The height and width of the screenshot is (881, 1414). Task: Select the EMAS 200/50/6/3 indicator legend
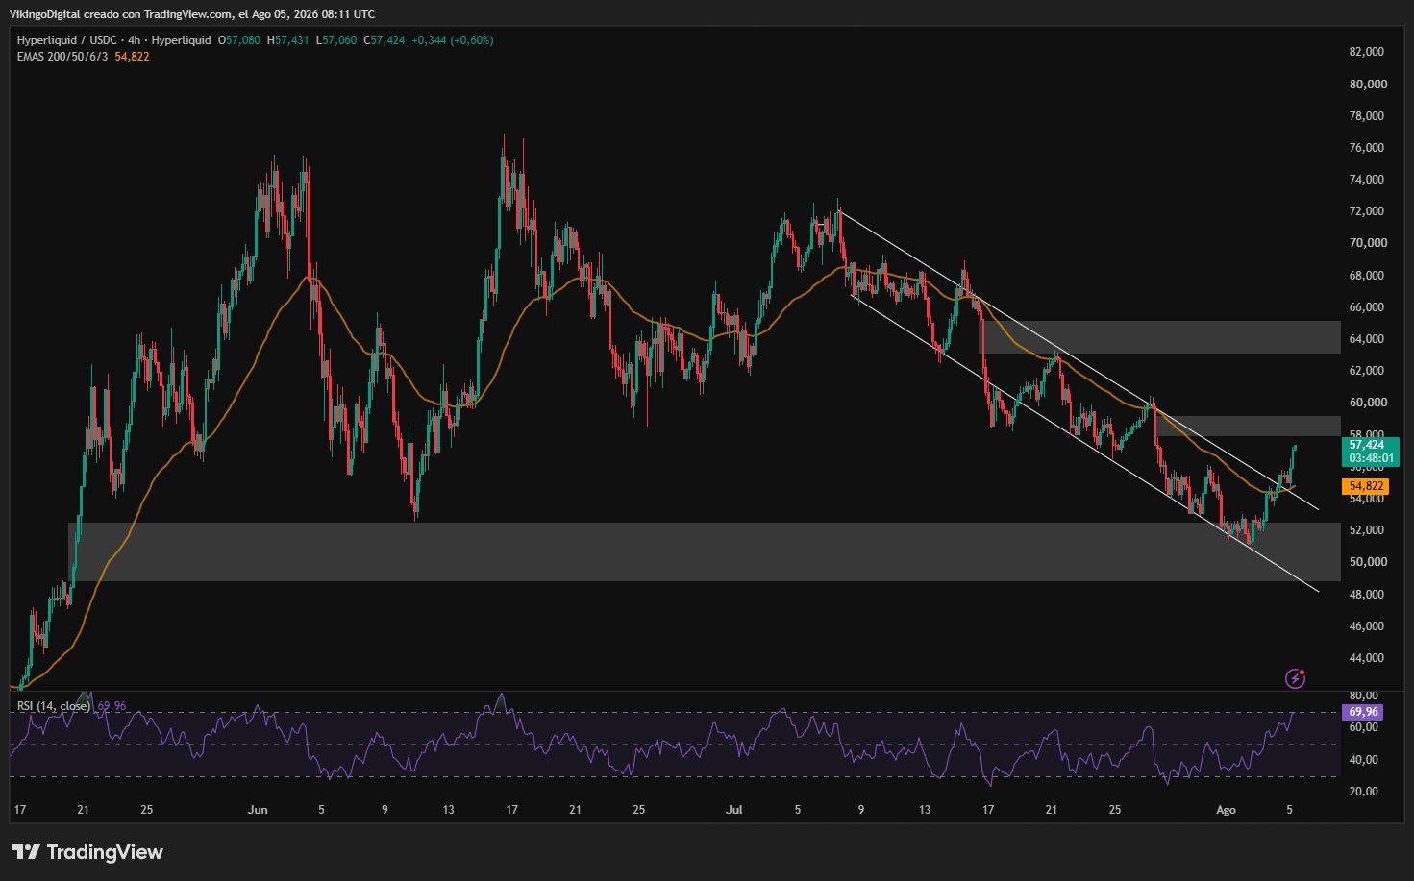pos(62,57)
